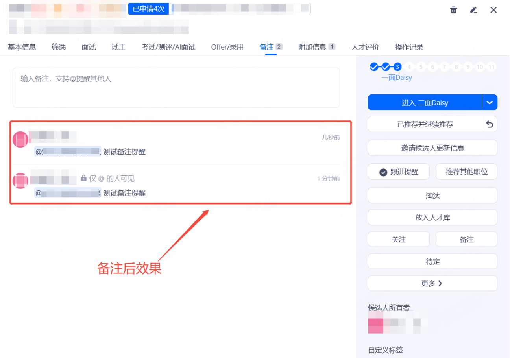This screenshot has width=510, height=358.
Task: Expand dropdown arrow beside 进入 二面Daisy
Action: tap(490, 103)
